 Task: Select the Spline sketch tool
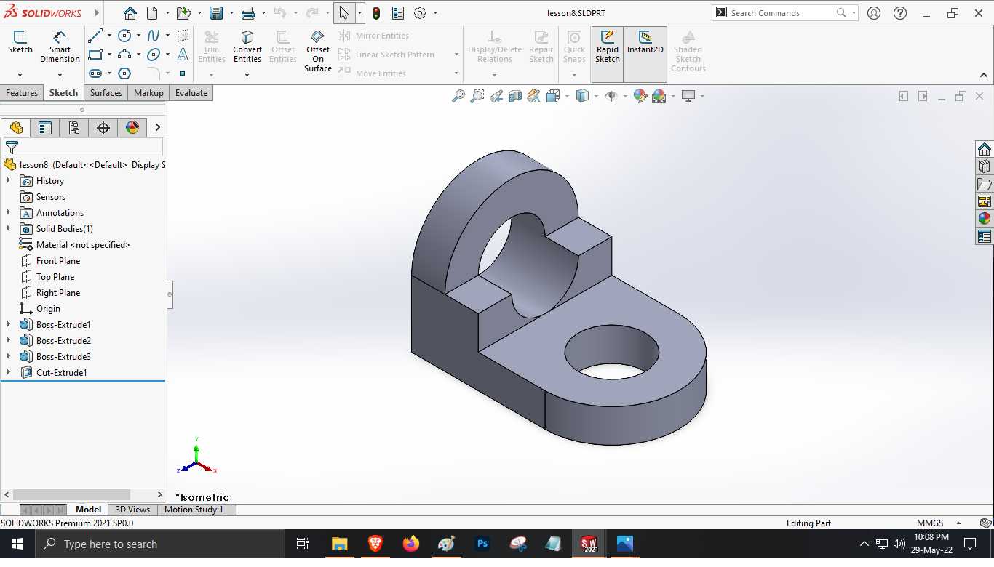154,36
